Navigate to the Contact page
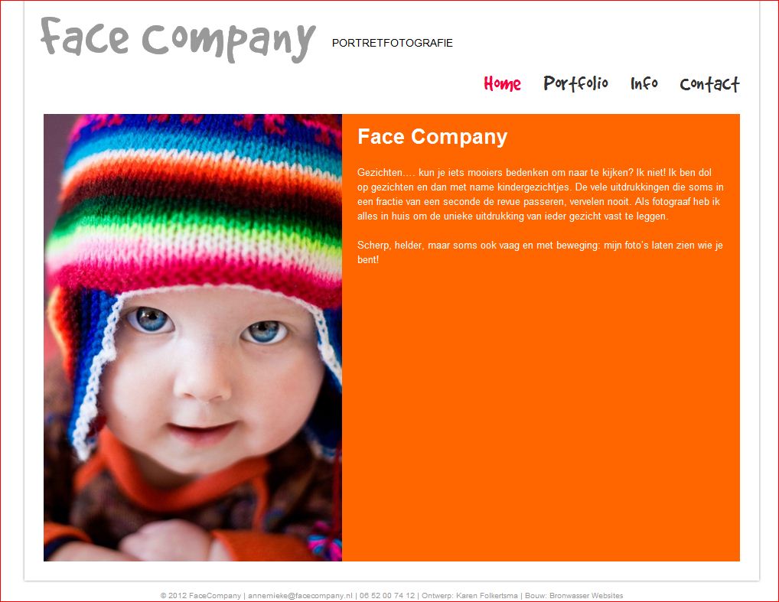 [709, 83]
